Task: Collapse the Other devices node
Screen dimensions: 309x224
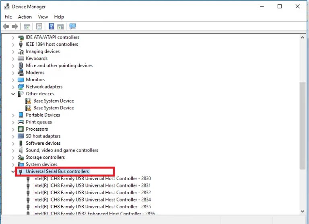Action: 13,94
